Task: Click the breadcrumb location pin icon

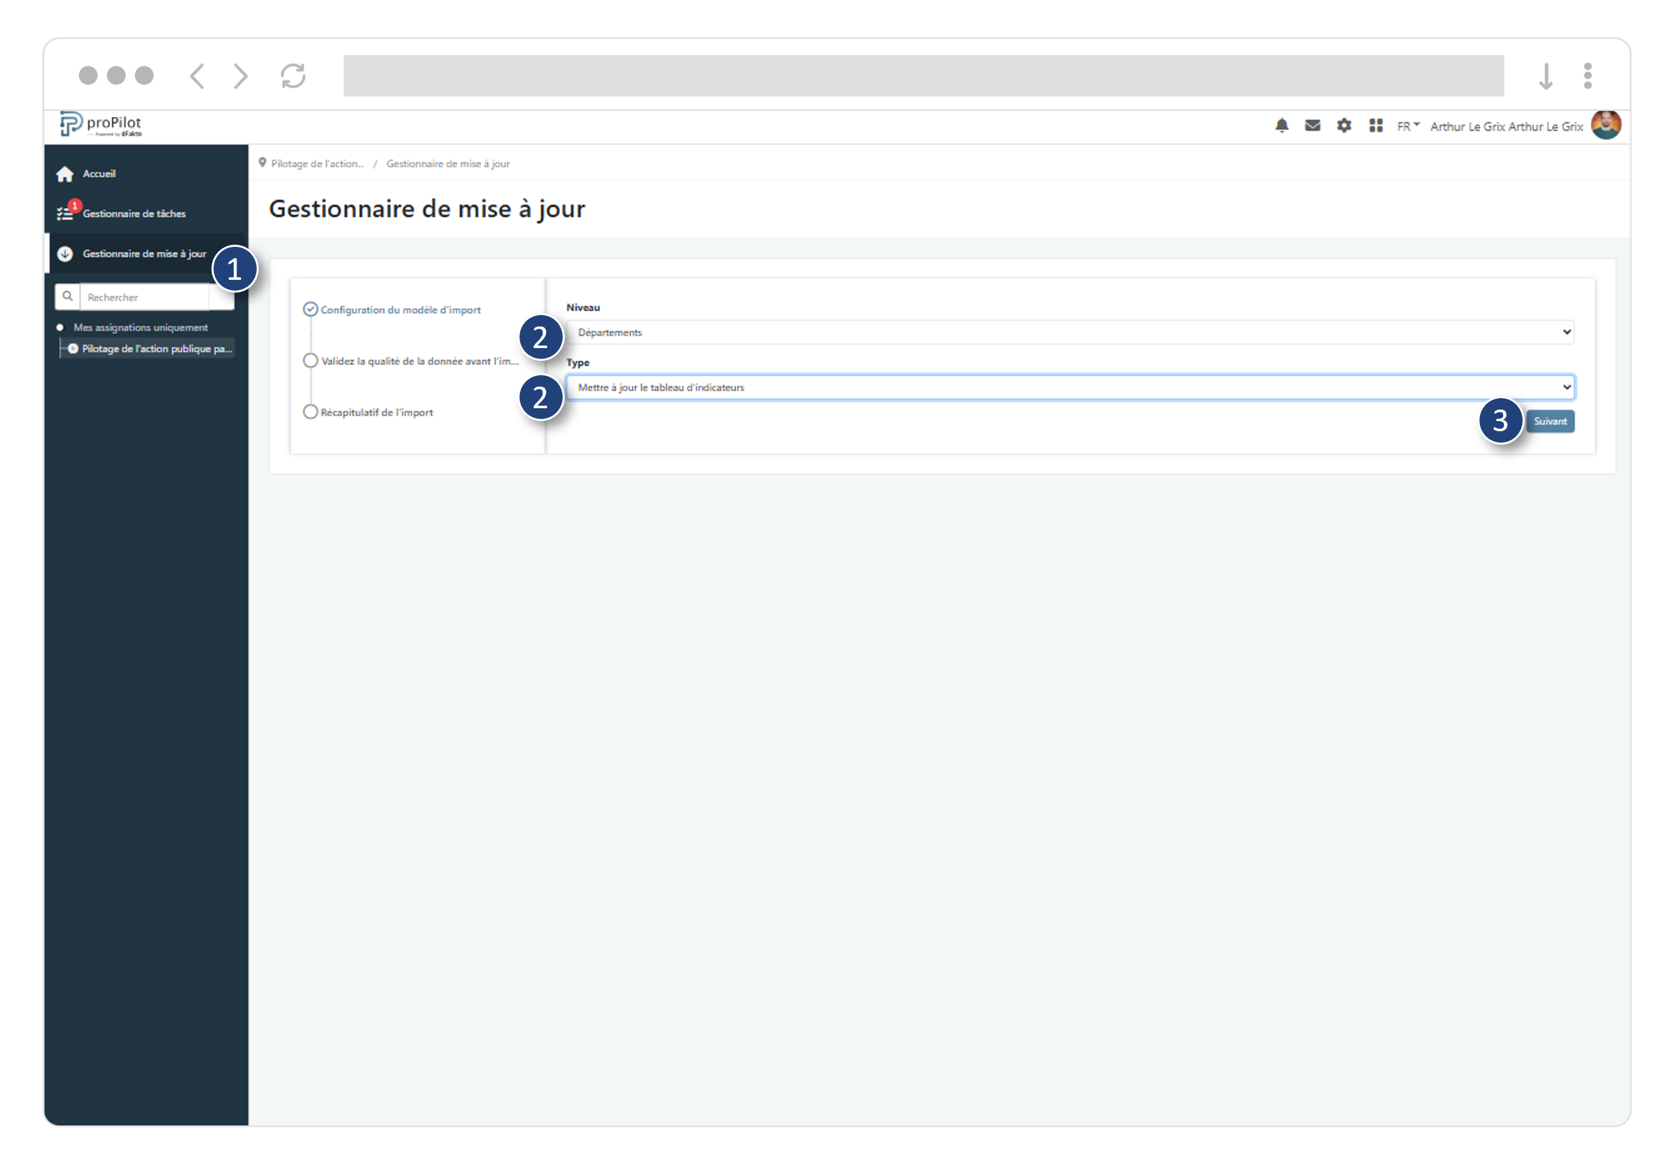Action: (x=263, y=163)
